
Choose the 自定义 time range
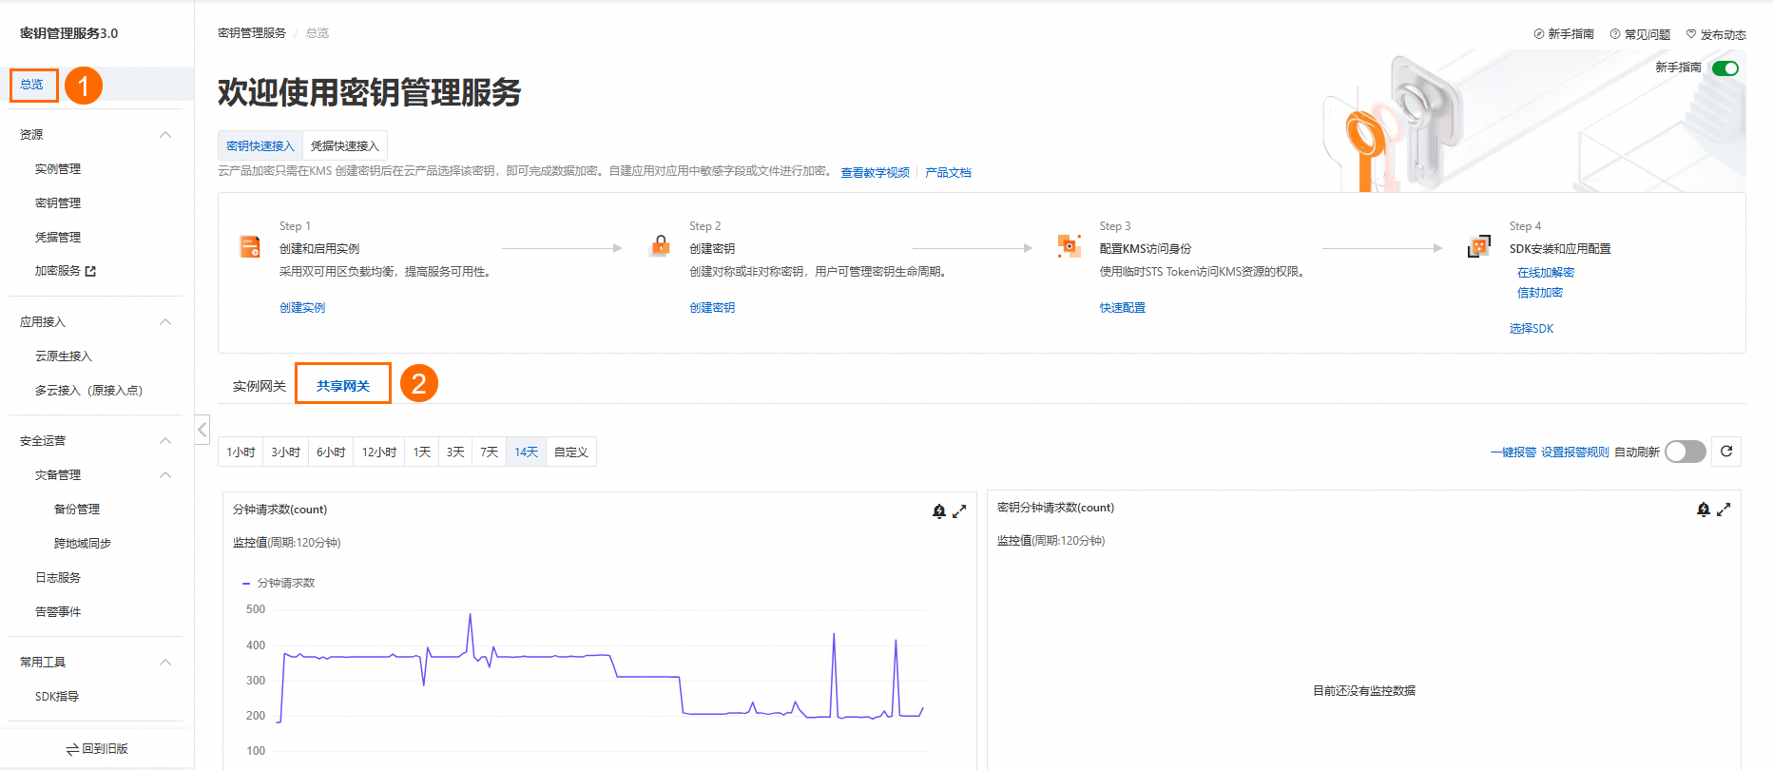(571, 452)
